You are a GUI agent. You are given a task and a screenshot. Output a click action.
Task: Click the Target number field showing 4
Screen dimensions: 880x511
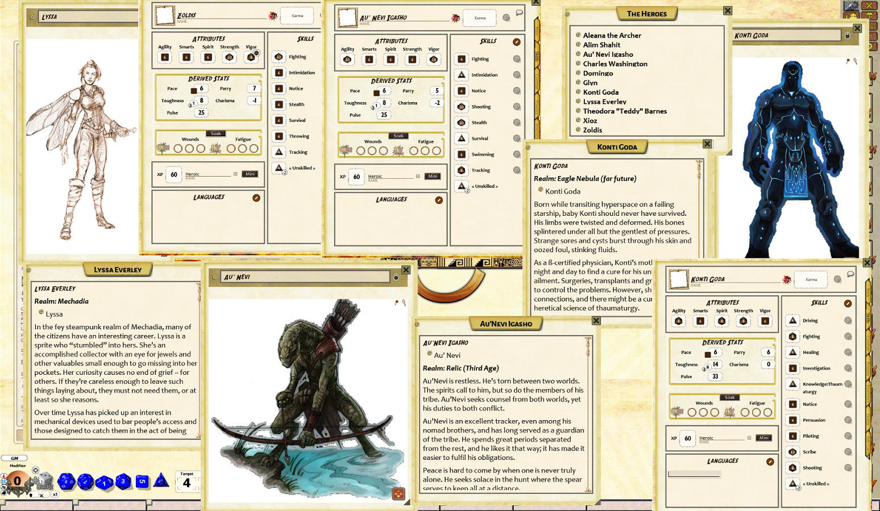pyautogui.click(x=188, y=483)
